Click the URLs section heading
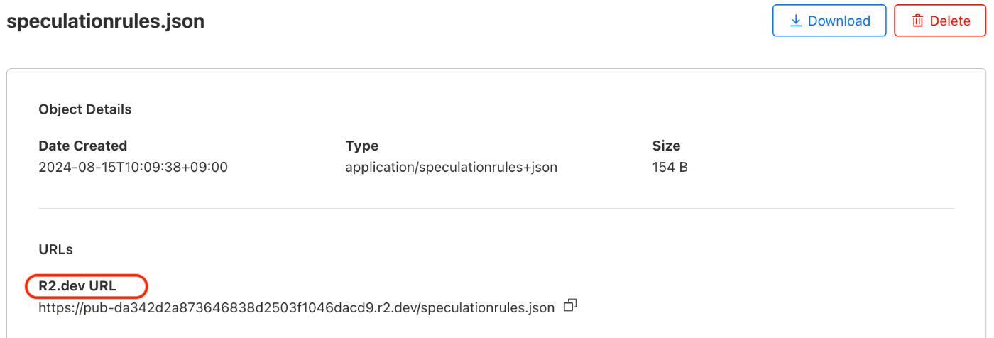994x338 pixels. coord(56,249)
